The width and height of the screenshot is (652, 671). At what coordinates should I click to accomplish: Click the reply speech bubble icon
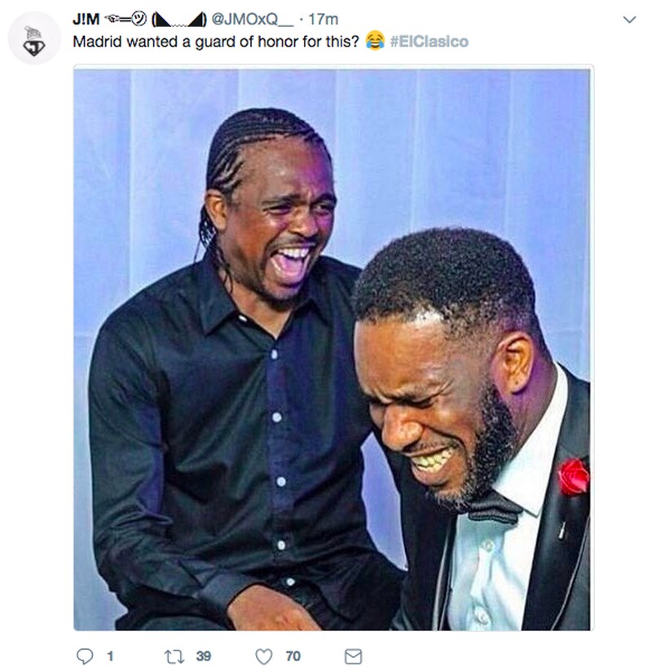coord(84,655)
